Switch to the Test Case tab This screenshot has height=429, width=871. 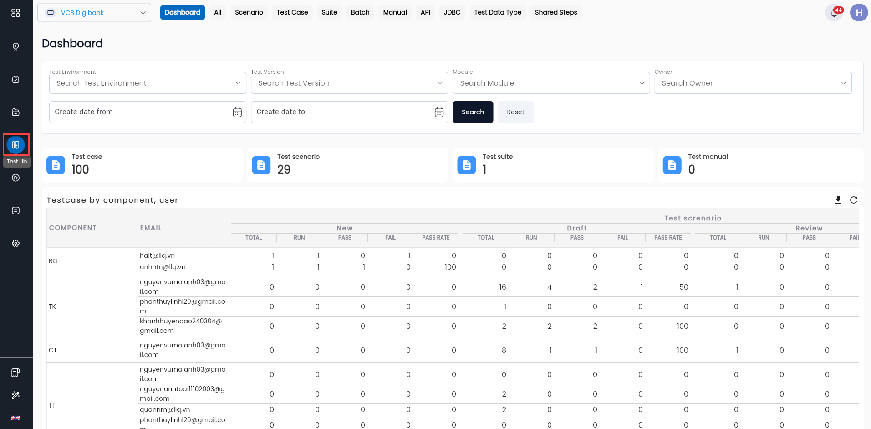(x=292, y=12)
